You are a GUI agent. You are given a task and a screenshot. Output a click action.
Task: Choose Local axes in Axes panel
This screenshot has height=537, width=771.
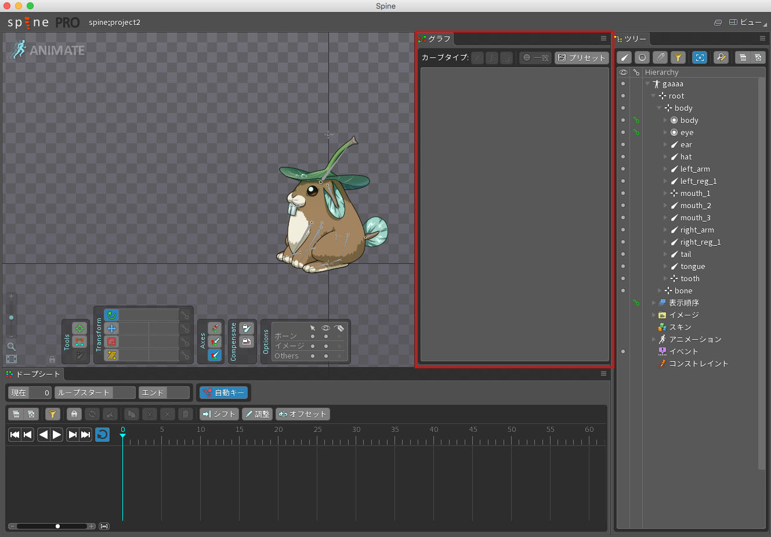pos(215,329)
